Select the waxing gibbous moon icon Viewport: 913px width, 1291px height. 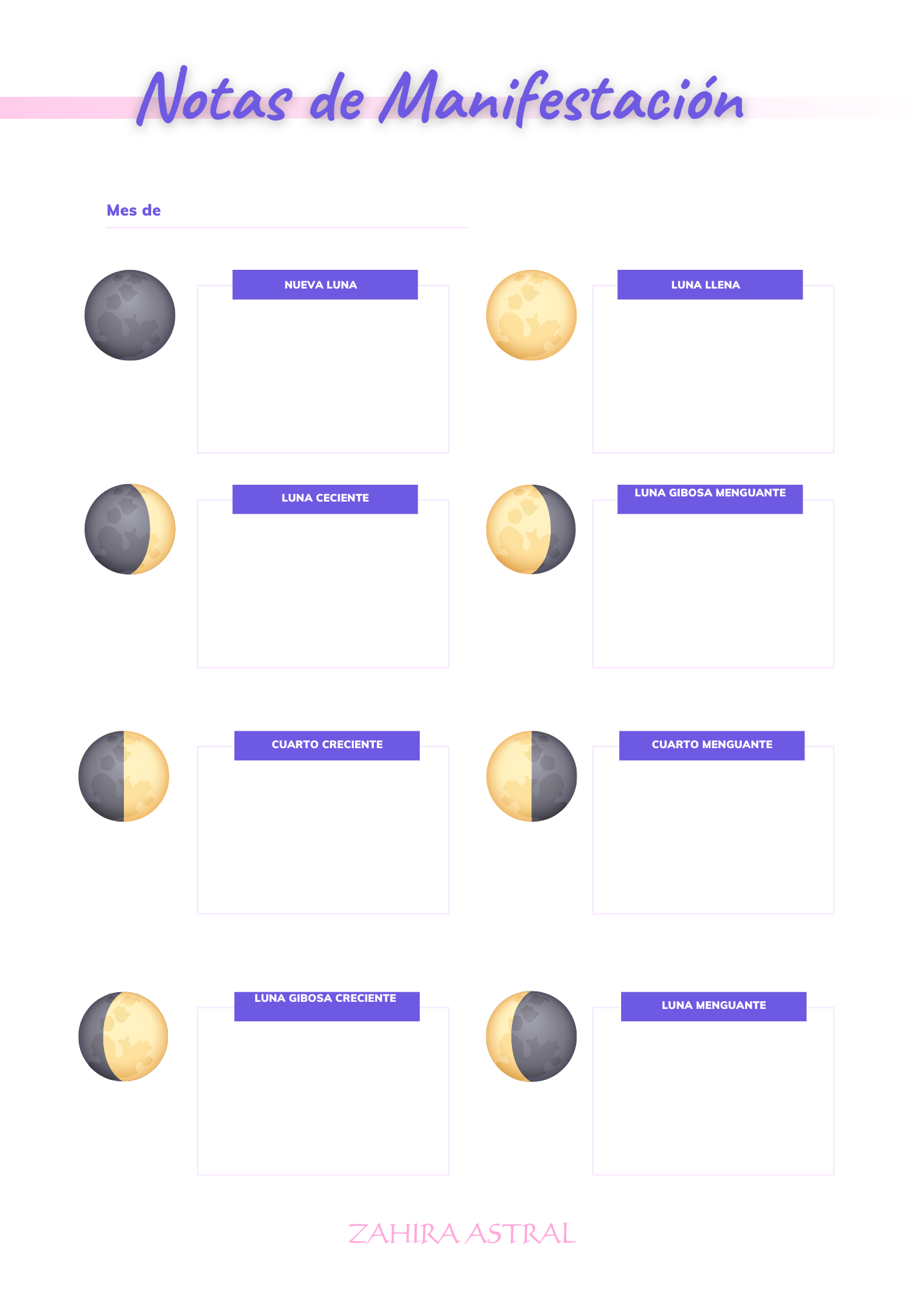pyautogui.click(x=123, y=1037)
